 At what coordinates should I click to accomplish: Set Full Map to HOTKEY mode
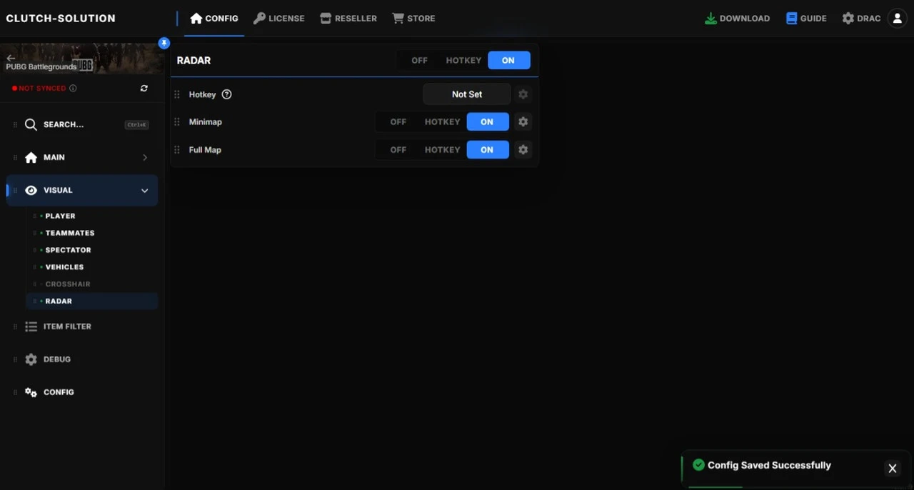coord(442,150)
